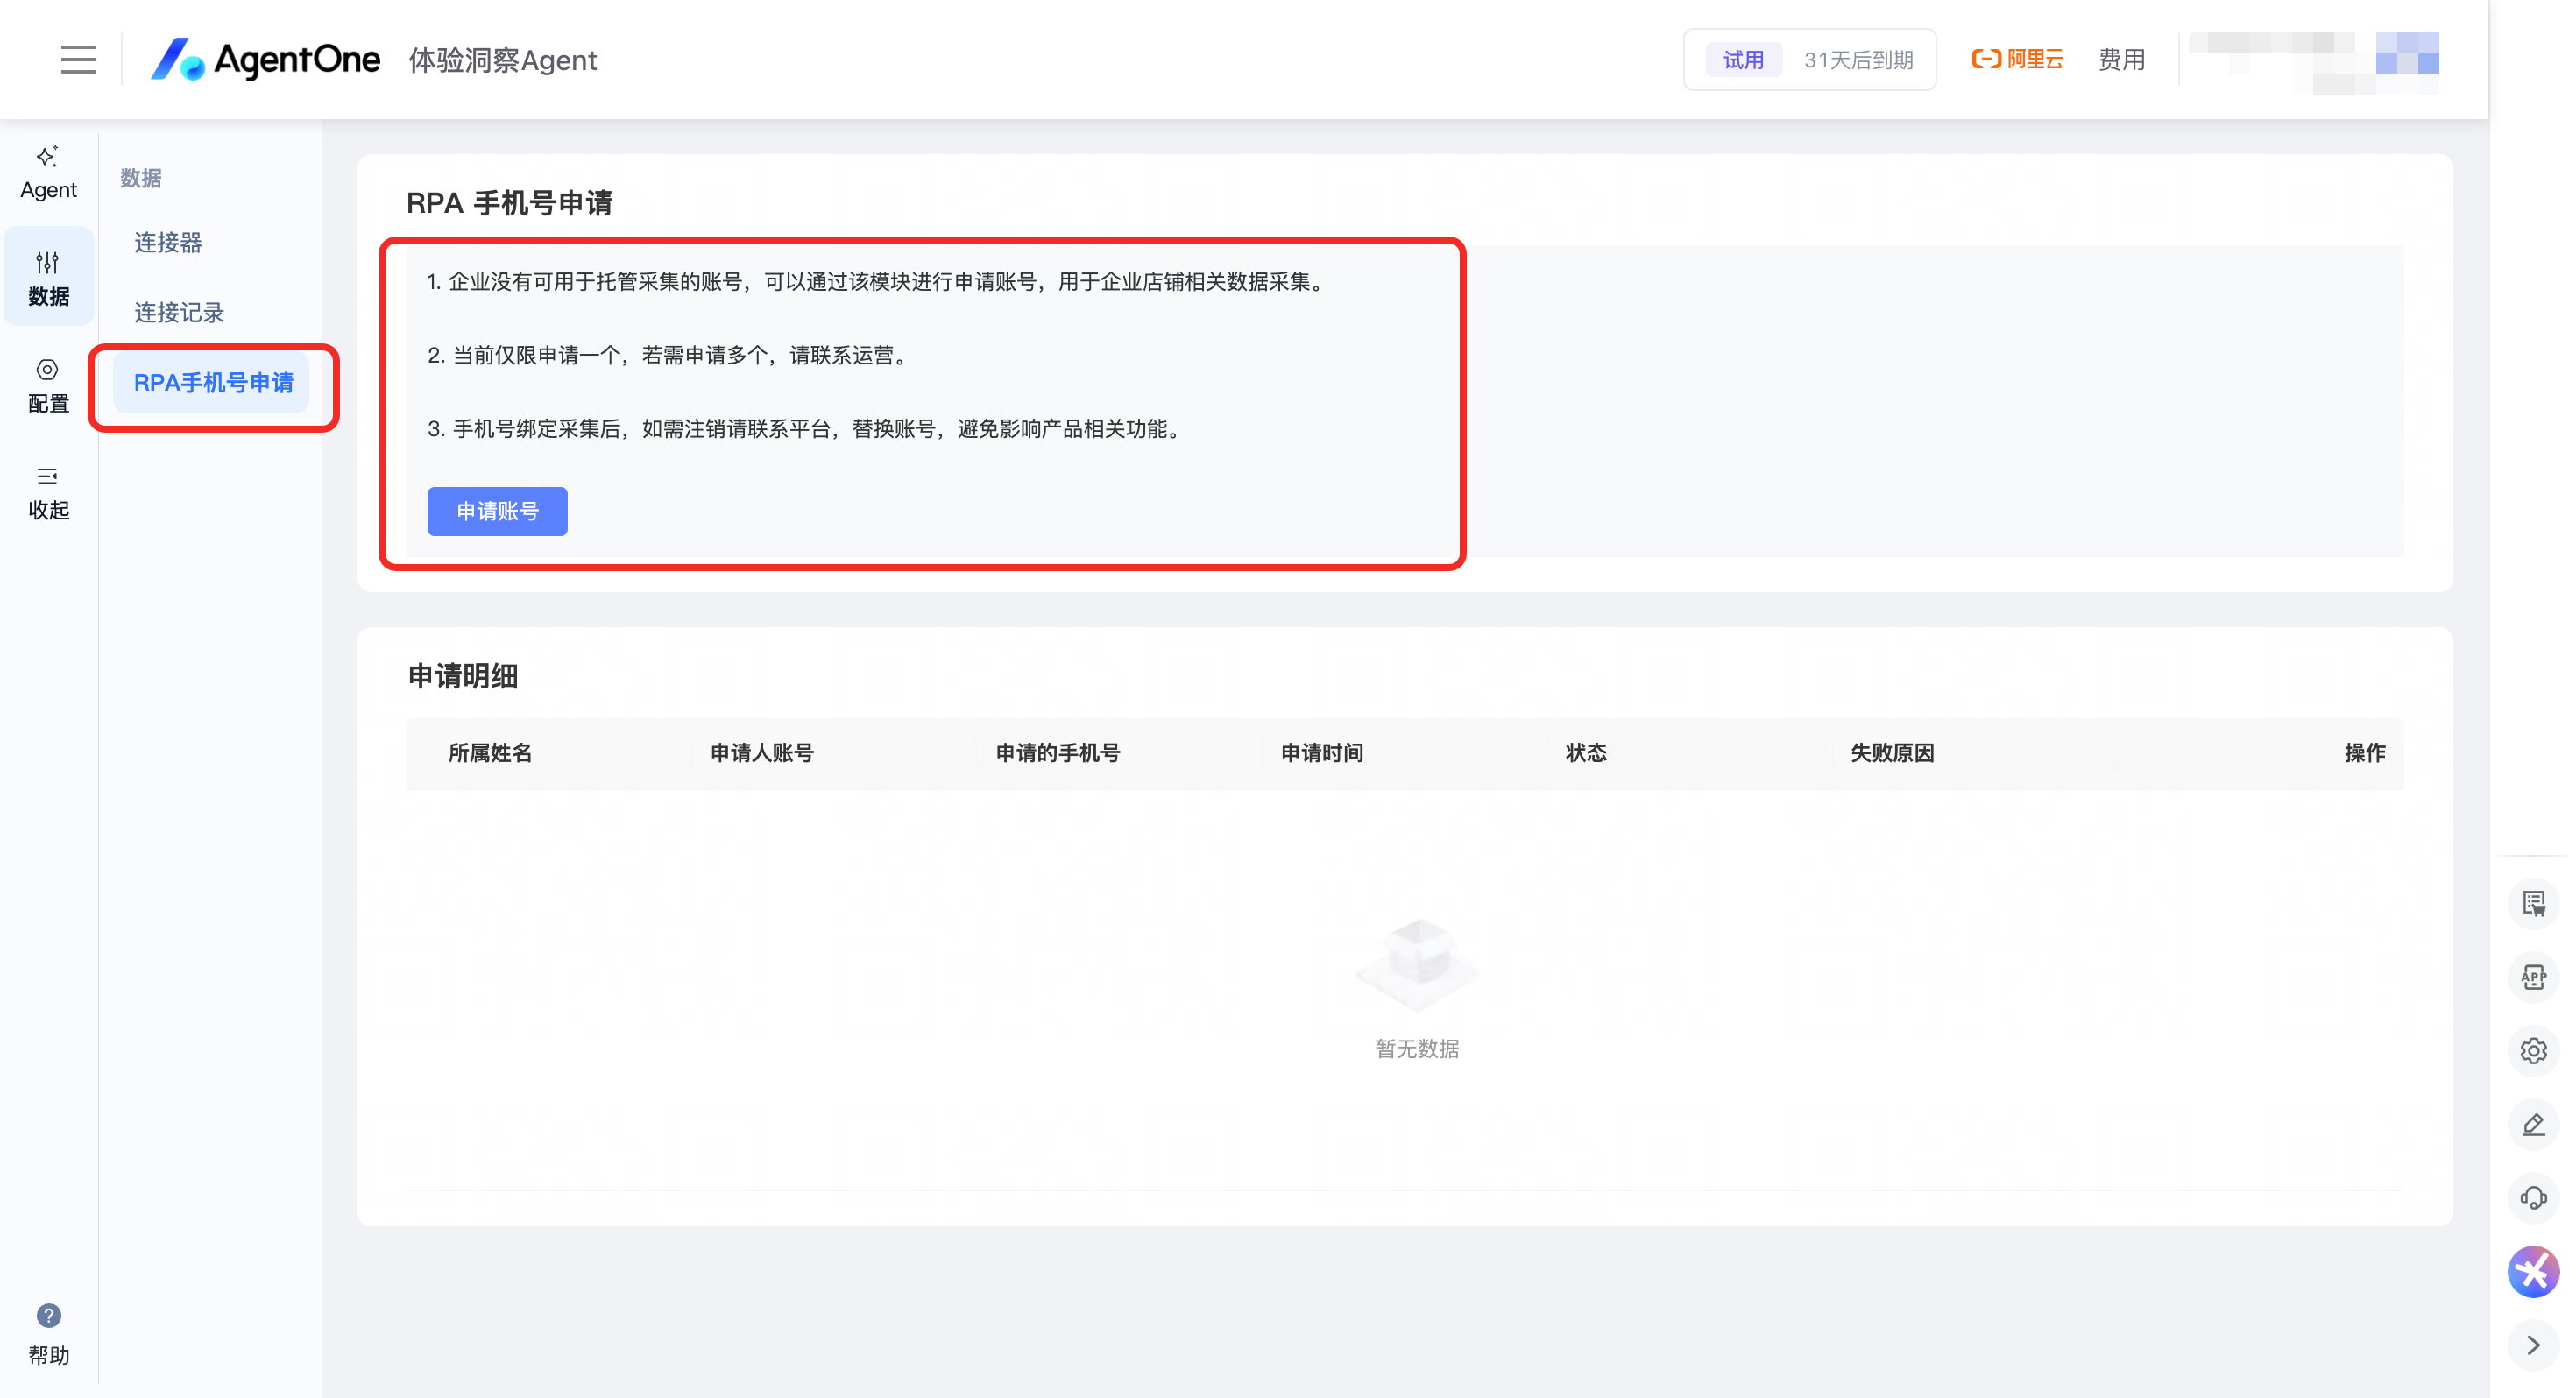Open the 费用 link in header
2576x1398 pixels.
click(x=2121, y=59)
